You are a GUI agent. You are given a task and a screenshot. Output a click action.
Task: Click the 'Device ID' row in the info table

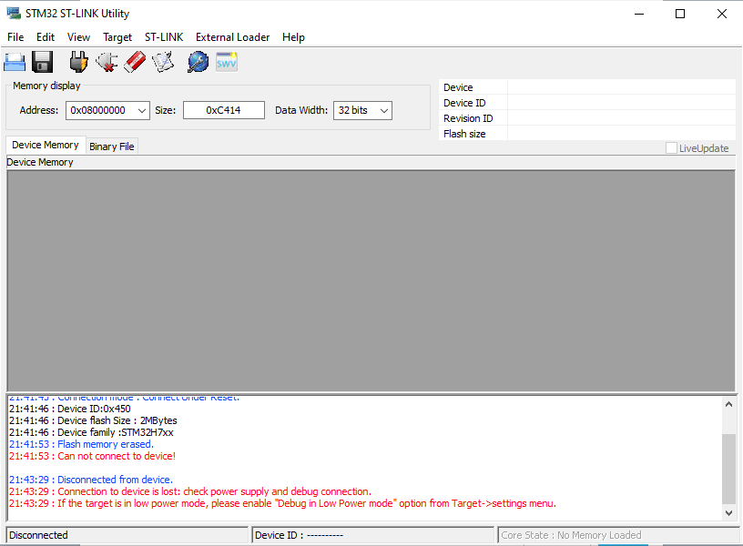click(587, 103)
